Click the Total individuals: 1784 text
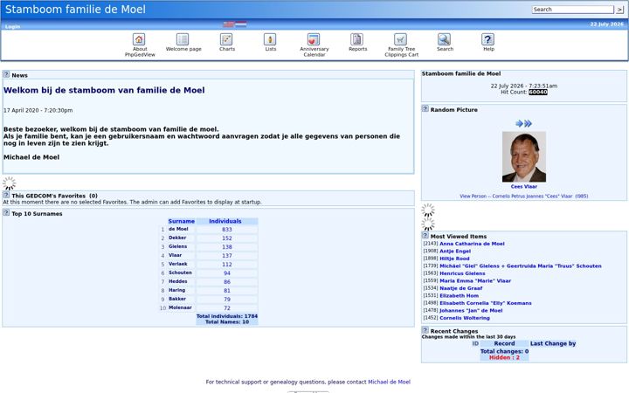This screenshot has width=629, height=393. pos(227,316)
